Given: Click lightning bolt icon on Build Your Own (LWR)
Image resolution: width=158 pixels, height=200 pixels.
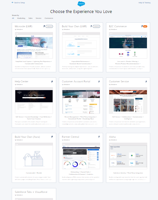Looking at the screenshot, I should (x=91, y=26).
